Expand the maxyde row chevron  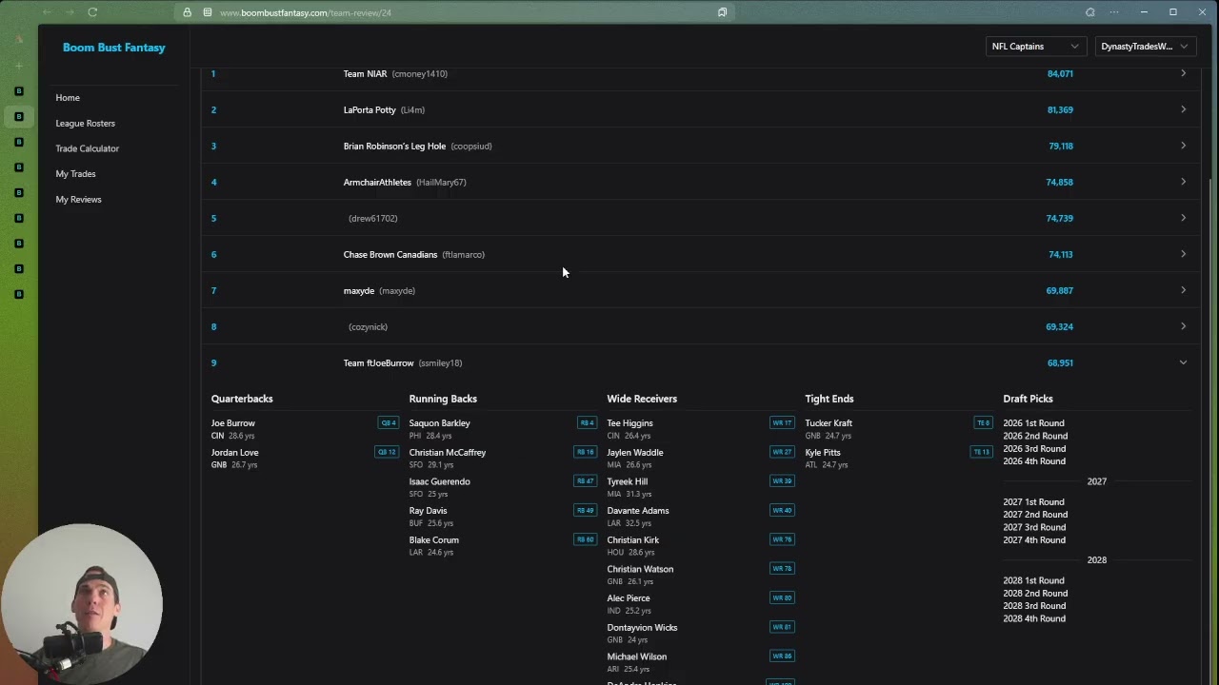[x=1183, y=290]
